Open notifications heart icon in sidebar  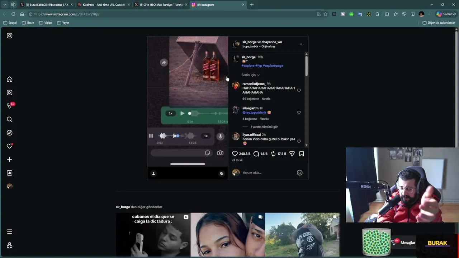click(10, 146)
